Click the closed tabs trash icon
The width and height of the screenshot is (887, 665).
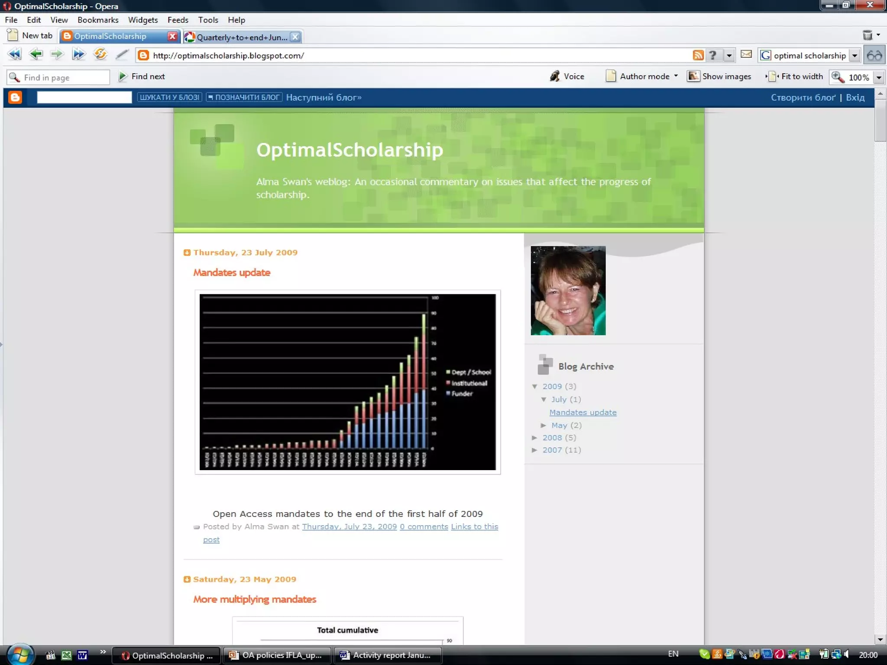point(868,36)
